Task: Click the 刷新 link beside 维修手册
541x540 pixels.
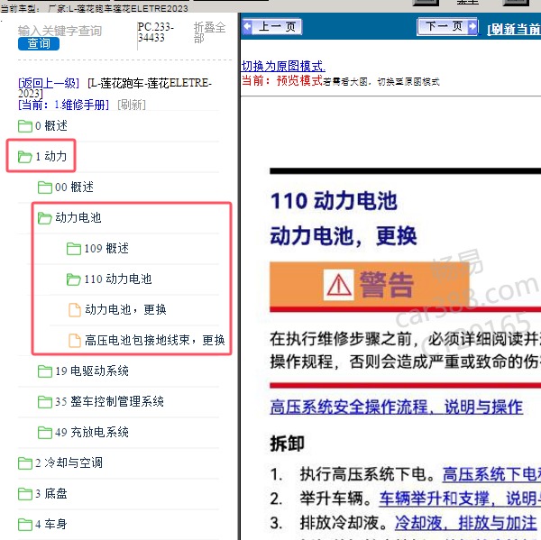Action: point(132,105)
